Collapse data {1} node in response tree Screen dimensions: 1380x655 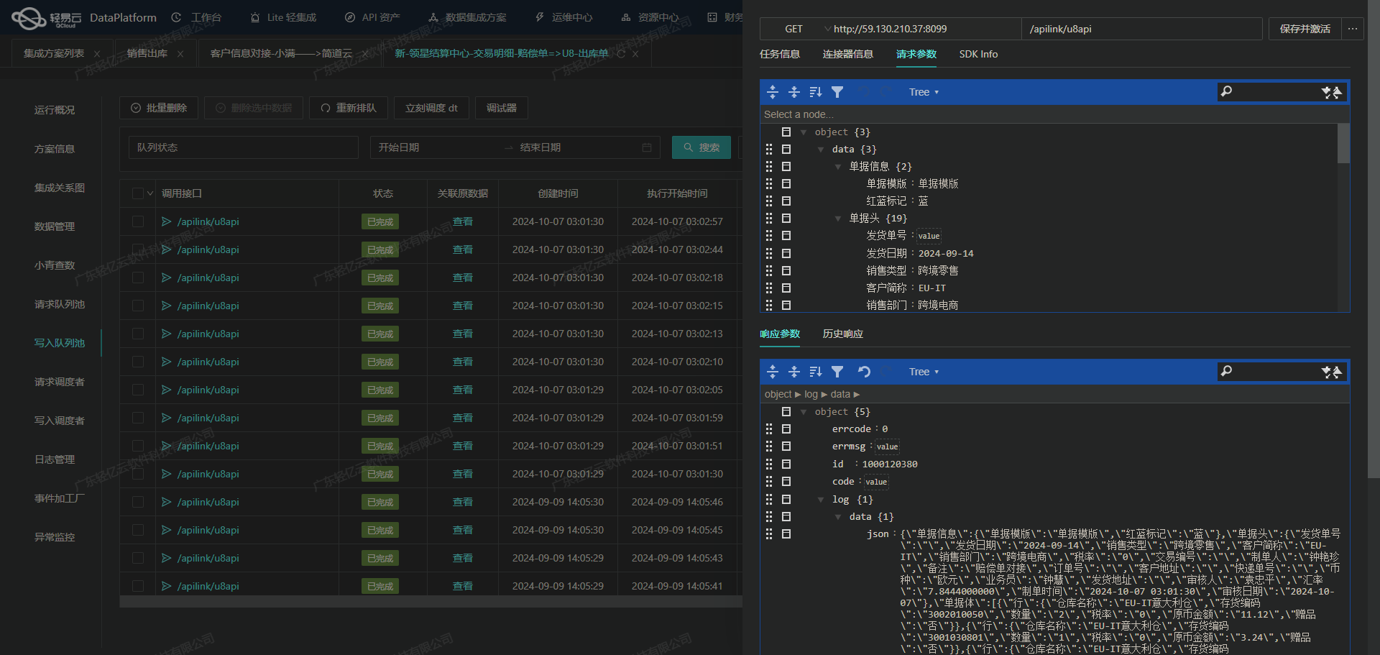pyautogui.click(x=838, y=517)
